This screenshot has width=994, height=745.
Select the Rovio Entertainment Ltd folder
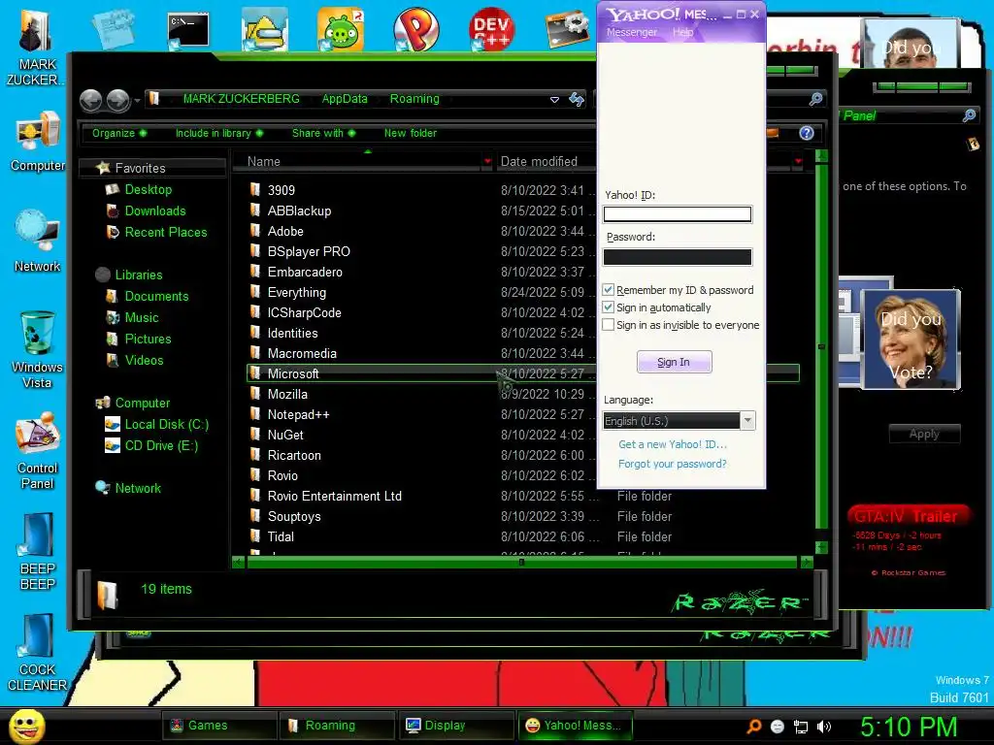(x=335, y=496)
